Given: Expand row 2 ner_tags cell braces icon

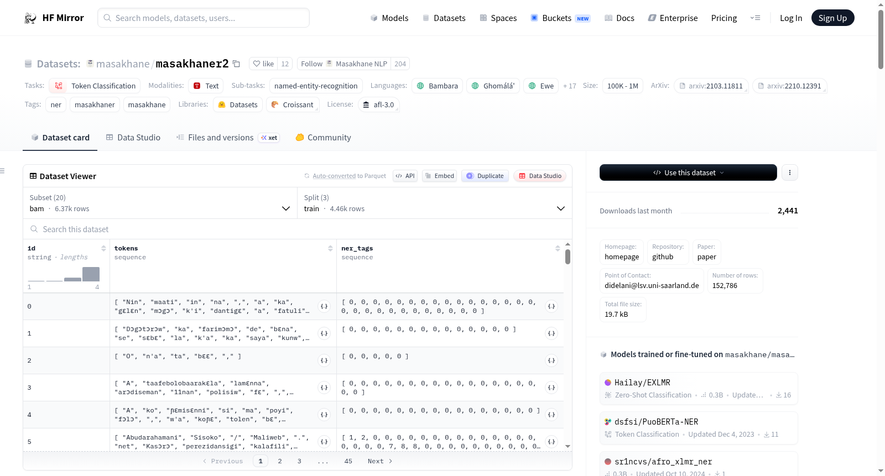Looking at the screenshot, I should click(x=551, y=360).
